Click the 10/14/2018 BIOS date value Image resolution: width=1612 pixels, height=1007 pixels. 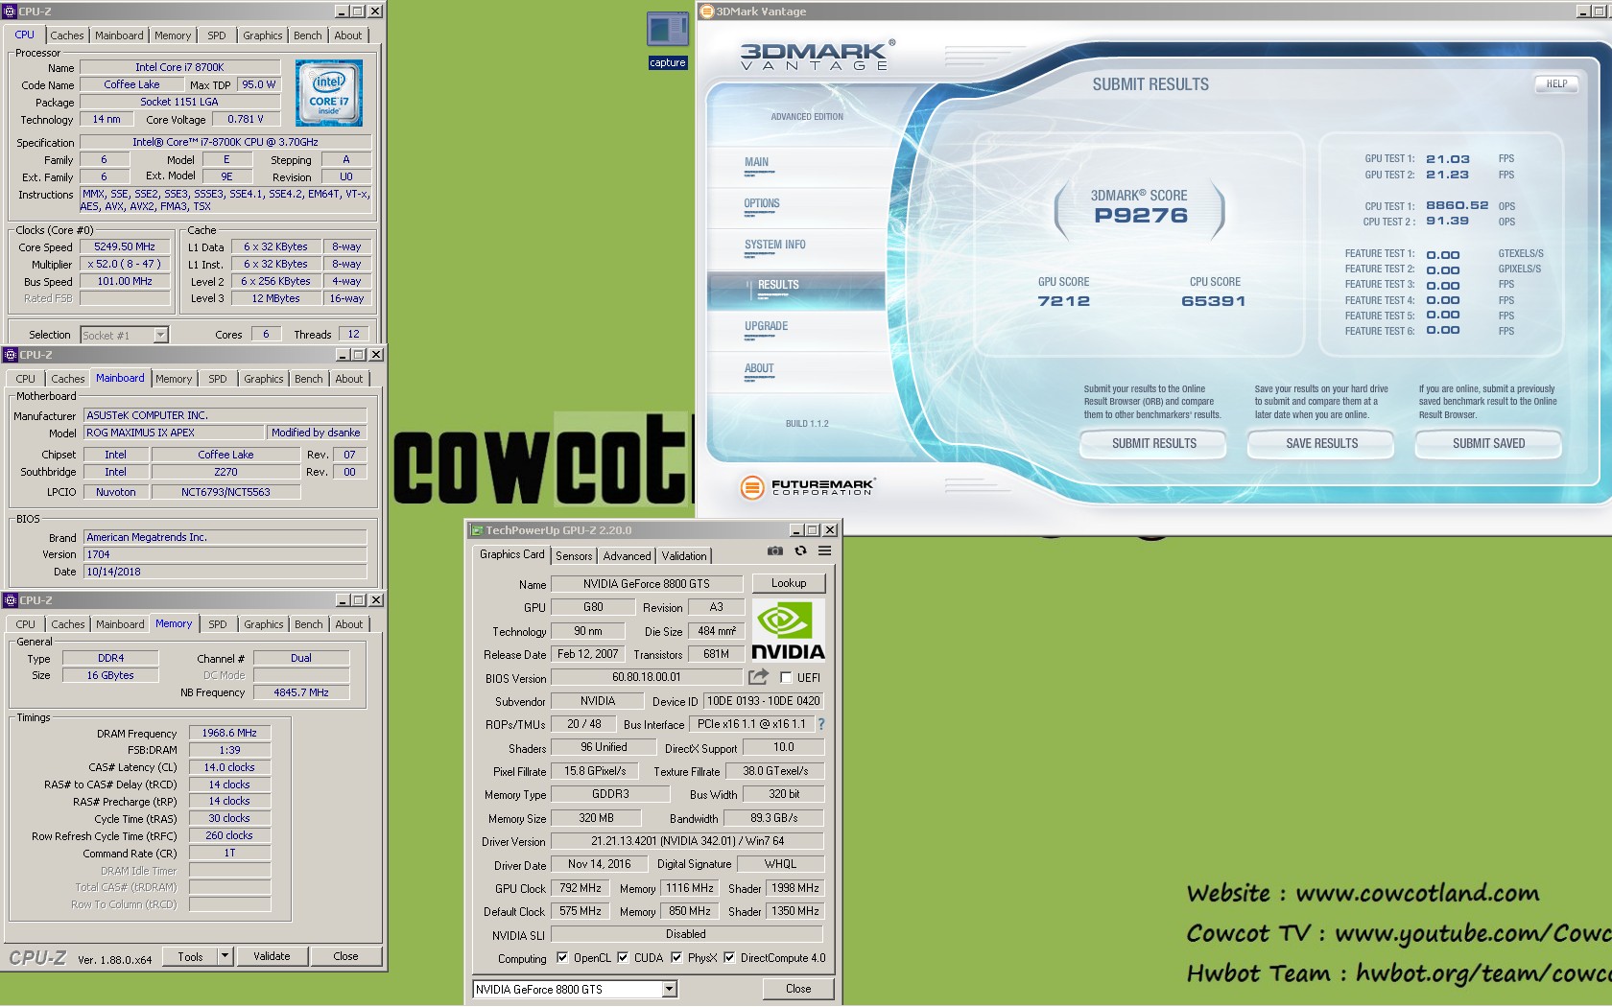[225, 572]
